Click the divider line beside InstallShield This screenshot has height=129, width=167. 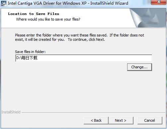94,113
